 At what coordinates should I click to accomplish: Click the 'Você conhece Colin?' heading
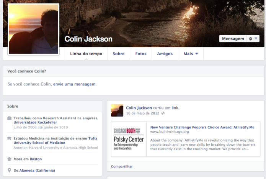click(x=27, y=71)
